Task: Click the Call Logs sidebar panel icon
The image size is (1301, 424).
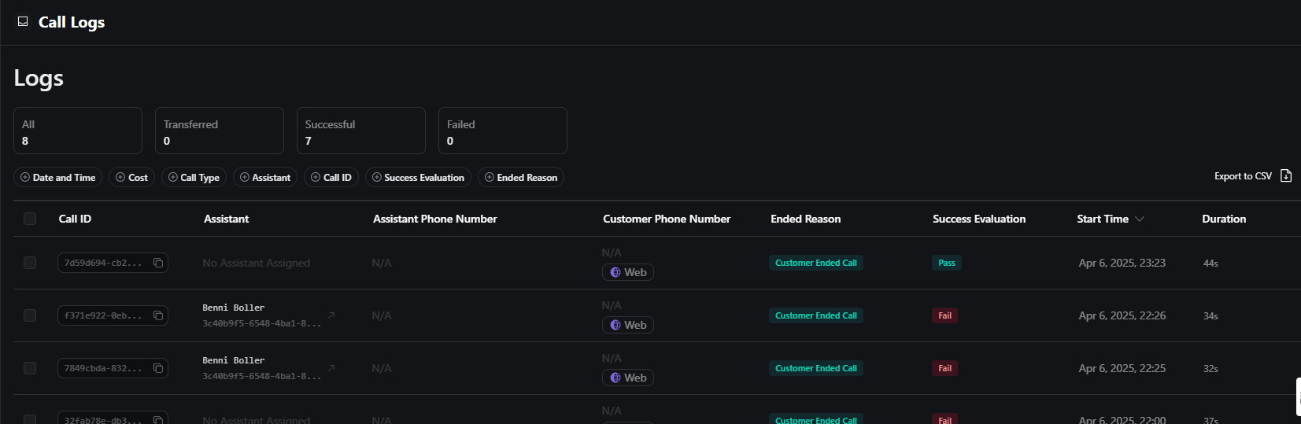Action: coord(23,22)
